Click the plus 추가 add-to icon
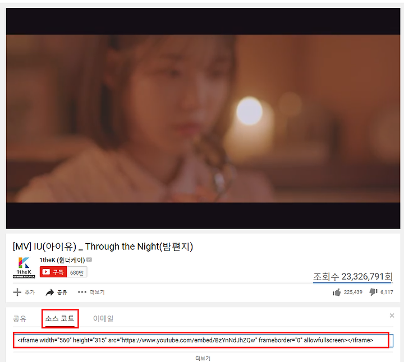This screenshot has width=404, height=362. pos(17,293)
